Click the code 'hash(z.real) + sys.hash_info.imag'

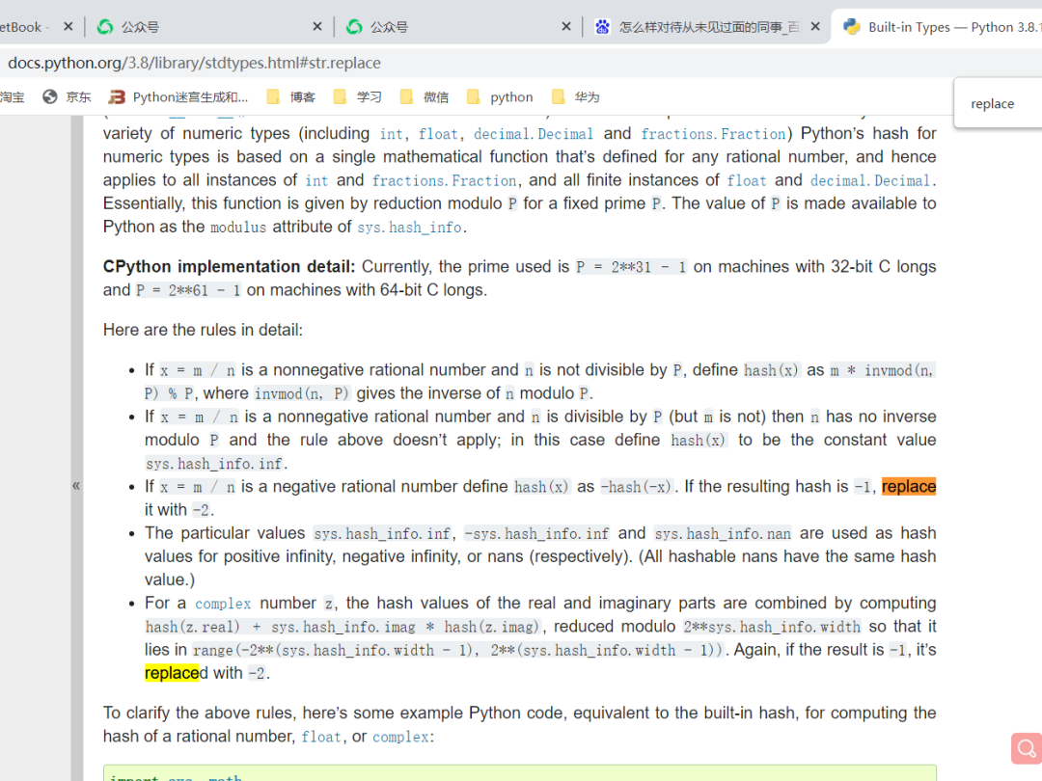click(281, 627)
